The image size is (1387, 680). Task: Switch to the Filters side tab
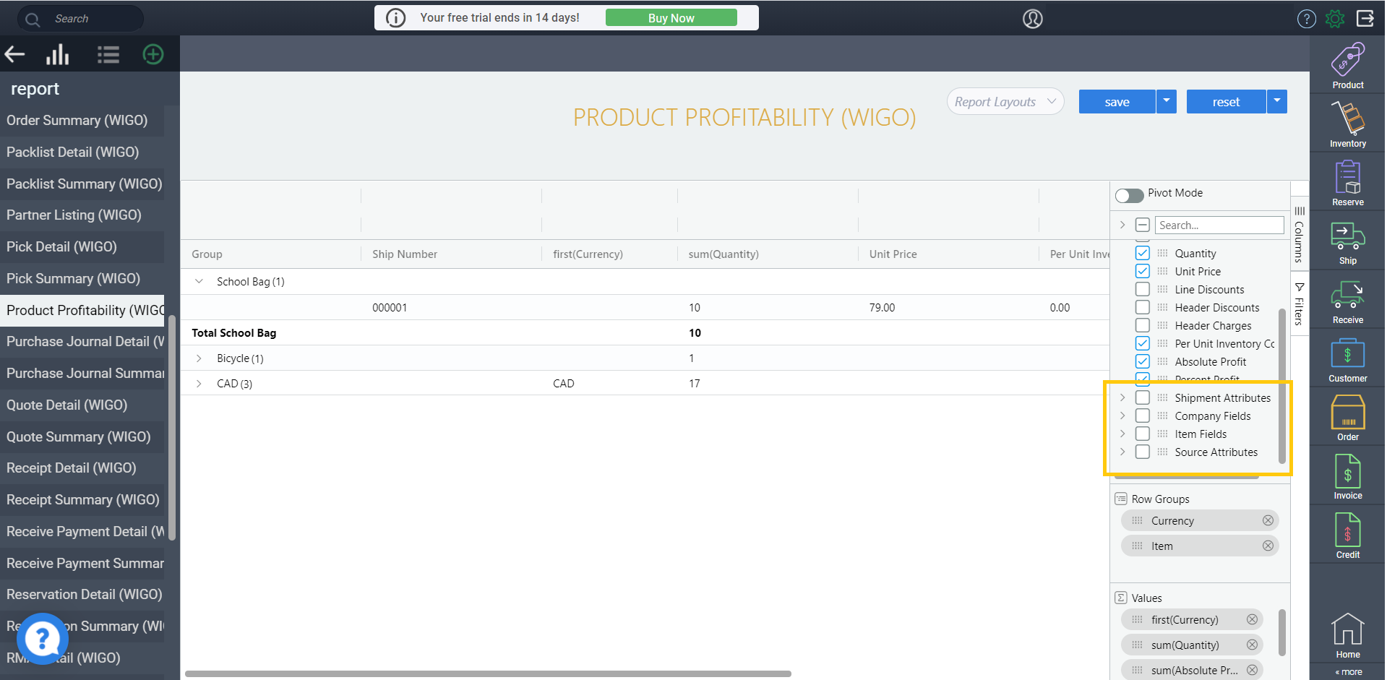pos(1300,304)
